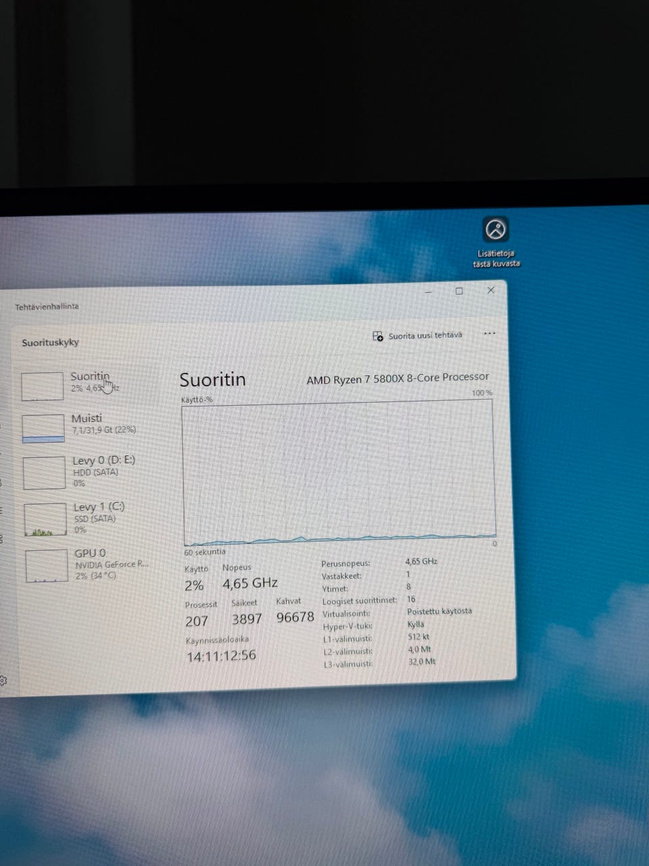Click the Hyper-V-tuki label
This screenshot has width=649, height=866.
tap(347, 626)
